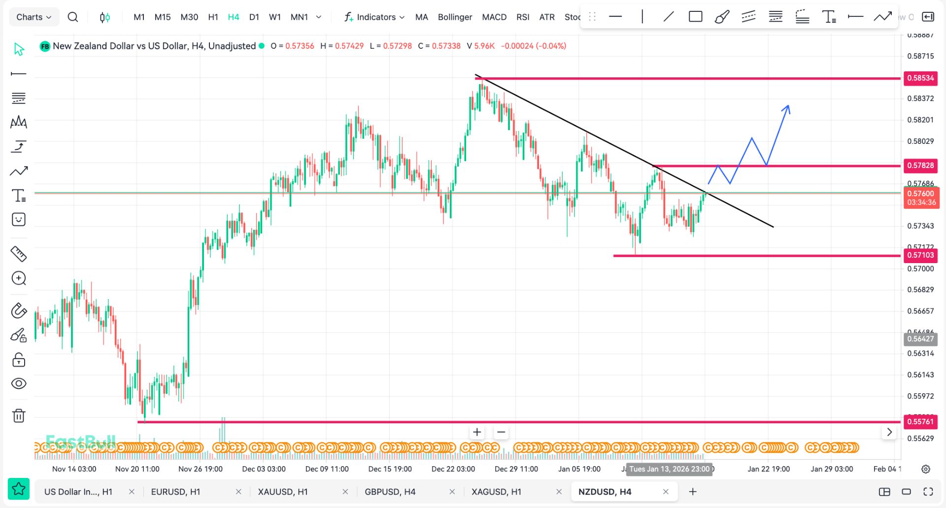The height and width of the screenshot is (508, 946).
Task: Click the trash delete drawings icon
Action: [19, 416]
